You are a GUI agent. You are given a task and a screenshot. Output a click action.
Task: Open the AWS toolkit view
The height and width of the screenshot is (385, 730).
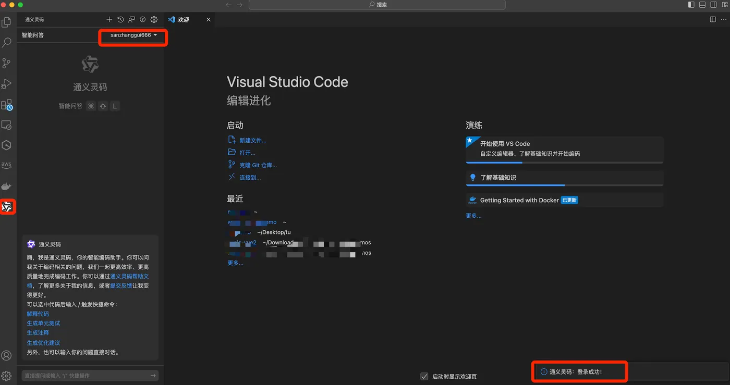tap(6, 165)
